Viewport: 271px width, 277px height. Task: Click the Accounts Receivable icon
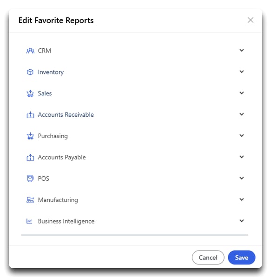(x=30, y=115)
